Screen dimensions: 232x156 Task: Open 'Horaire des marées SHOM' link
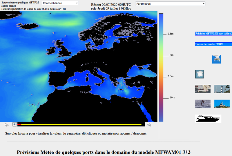pyautogui.click(x=213, y=44)
